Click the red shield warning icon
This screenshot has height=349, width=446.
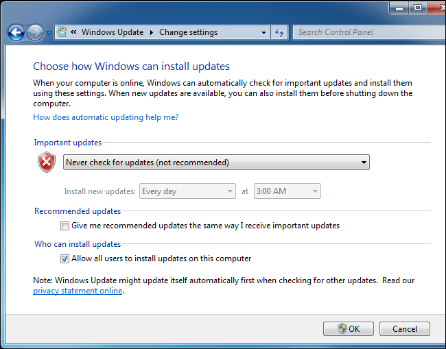[47, 162]
